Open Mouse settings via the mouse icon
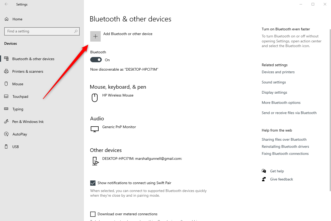Viewport: 331px width, 221px height. pos(6,84)
